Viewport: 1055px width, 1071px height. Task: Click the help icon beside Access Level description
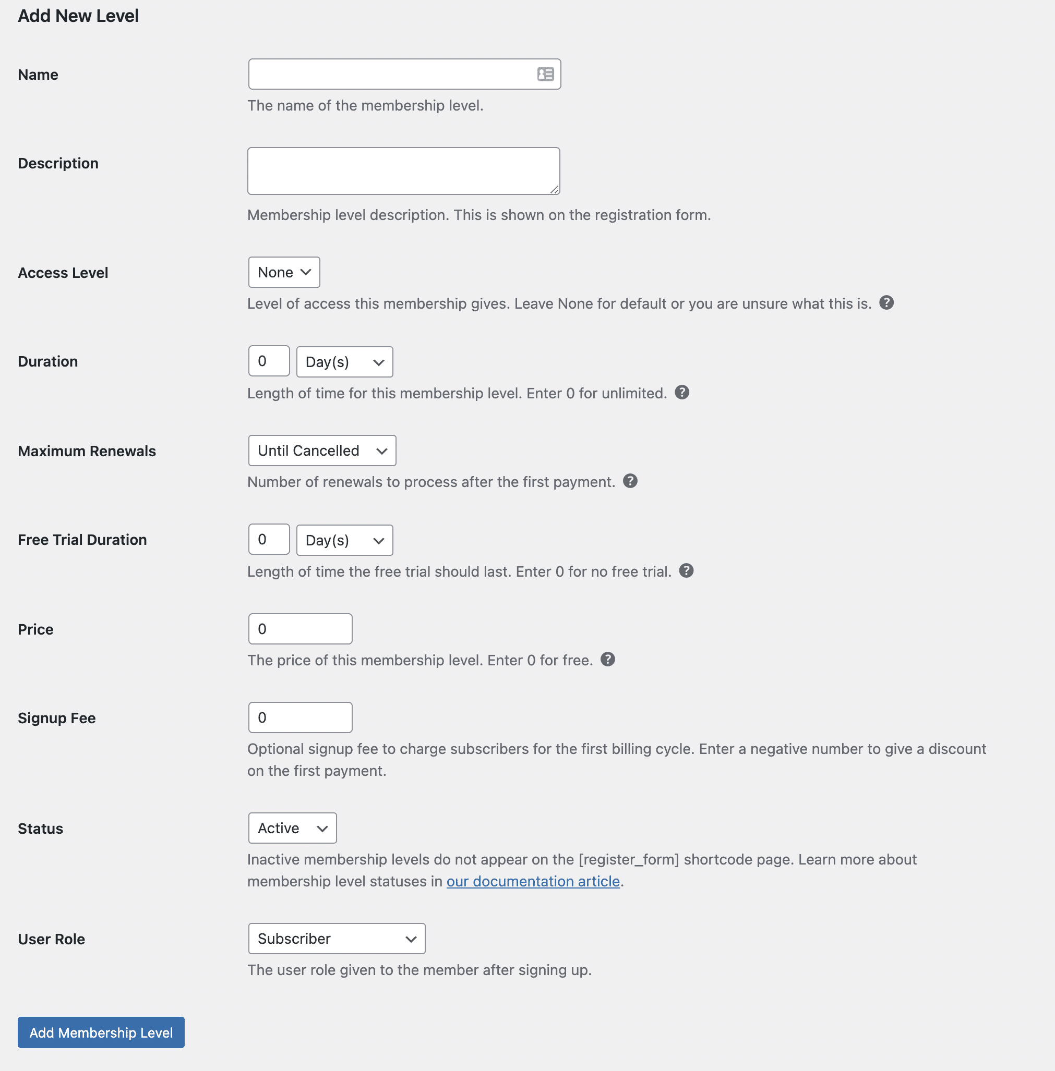(886, 303)
